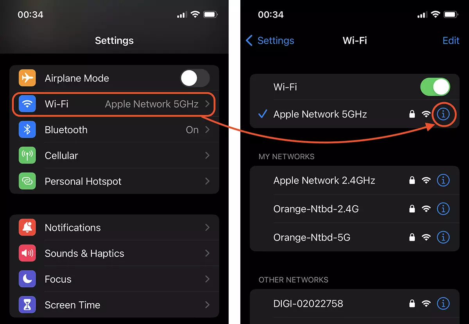Tap the Screen Time hourglass icon

click(27, 304)
